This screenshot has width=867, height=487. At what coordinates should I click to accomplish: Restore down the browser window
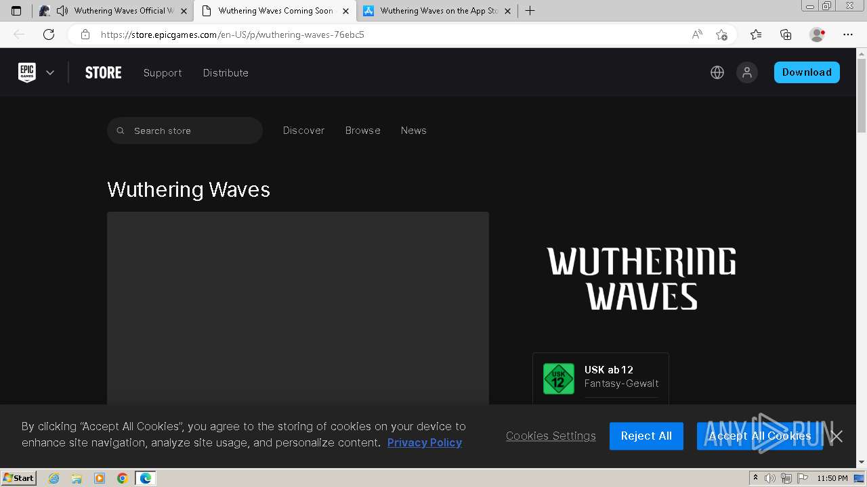[826, 6]
